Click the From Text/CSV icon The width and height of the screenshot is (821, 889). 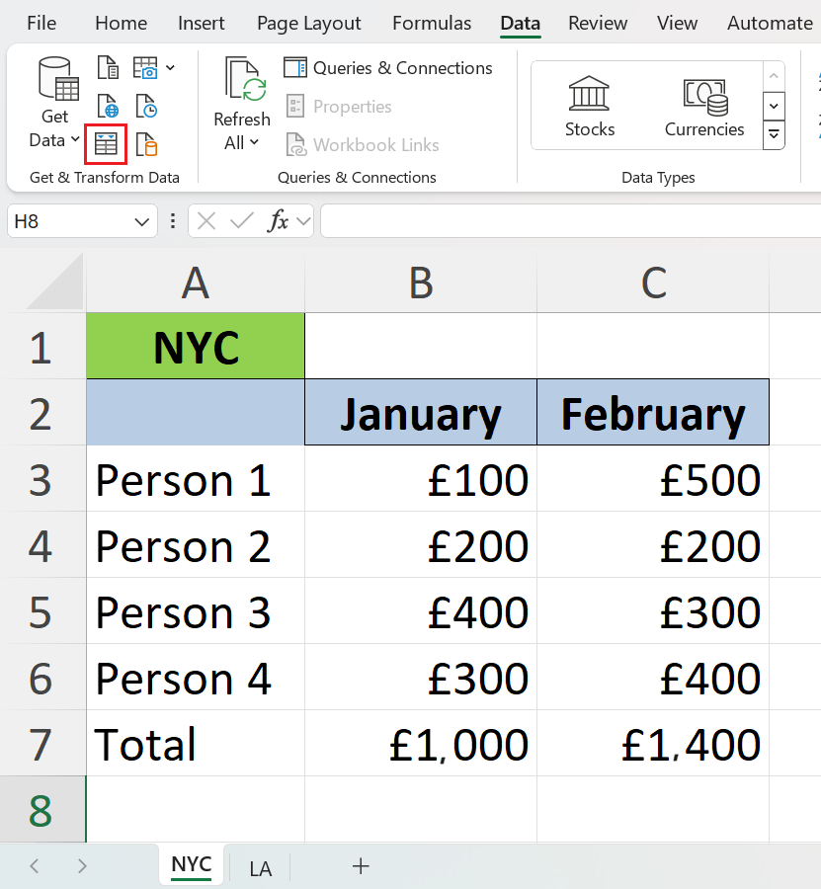click(x=108, y=68)
